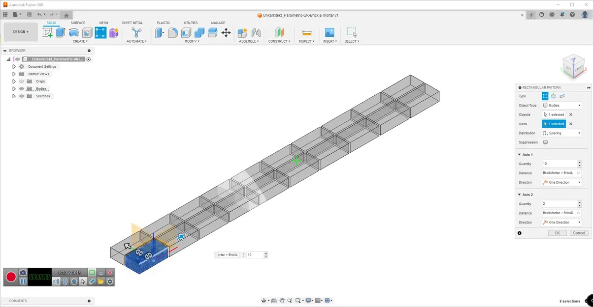Switch to the SURFACE tab
Viewport: 593px width, 307px height.
tap(77, 23)
